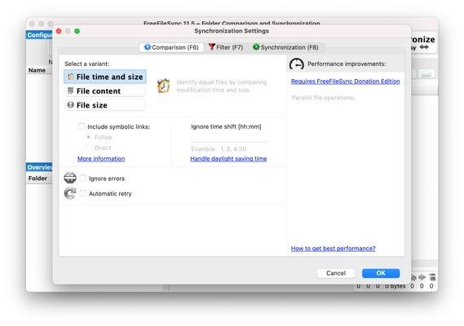Click the Example: 1, 2, 4:30 hint text
Image resolution: width=464 pixels, height=326 pixels.
point(219,149)
